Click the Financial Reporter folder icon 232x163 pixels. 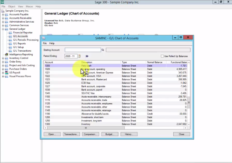[11, 33]
